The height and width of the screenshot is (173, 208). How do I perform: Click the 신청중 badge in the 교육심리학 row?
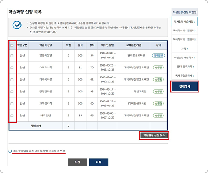(158, 104)
